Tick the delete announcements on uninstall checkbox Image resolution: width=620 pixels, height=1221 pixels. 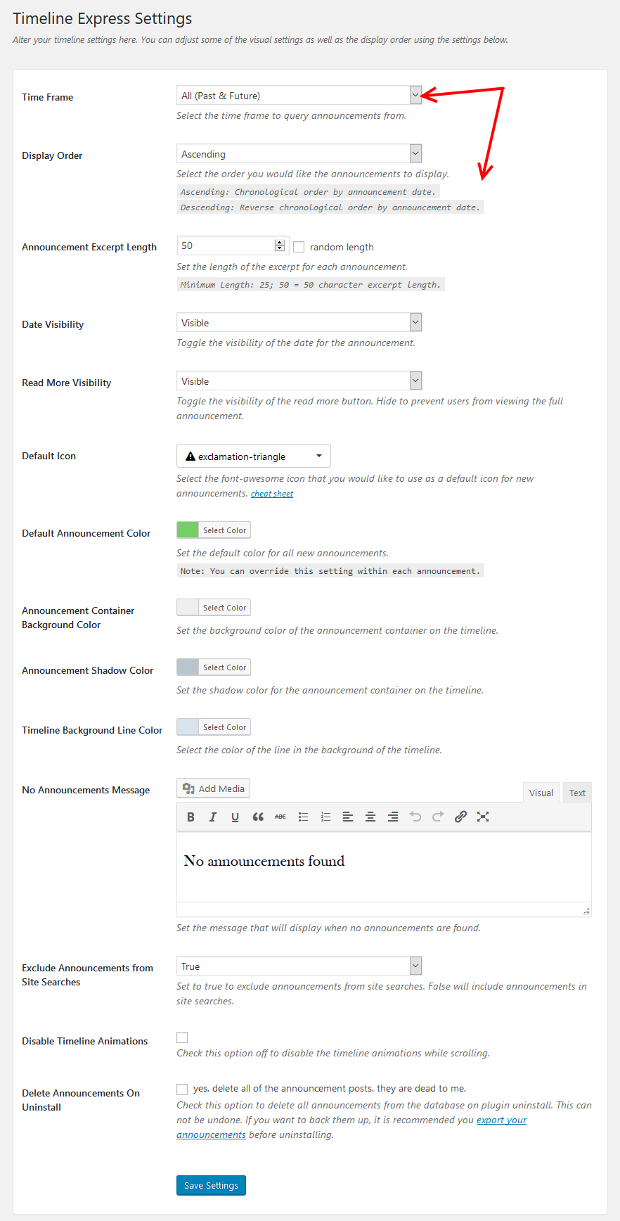coord(182,1089)
